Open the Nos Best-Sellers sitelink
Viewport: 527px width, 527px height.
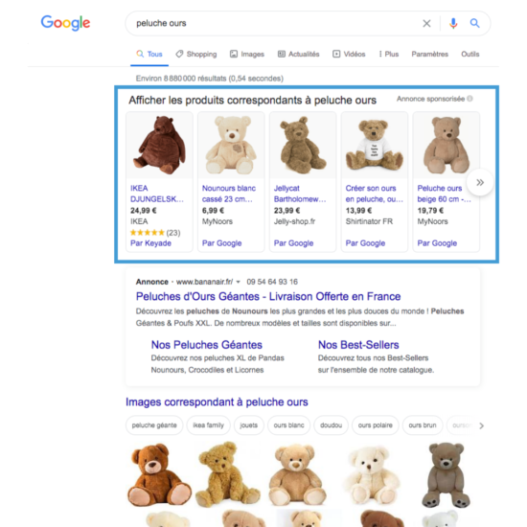[358, 345]
